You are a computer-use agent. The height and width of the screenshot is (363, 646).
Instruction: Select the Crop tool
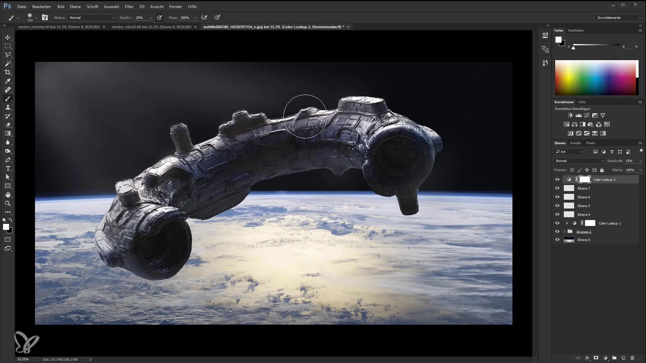tap(8, 72)
